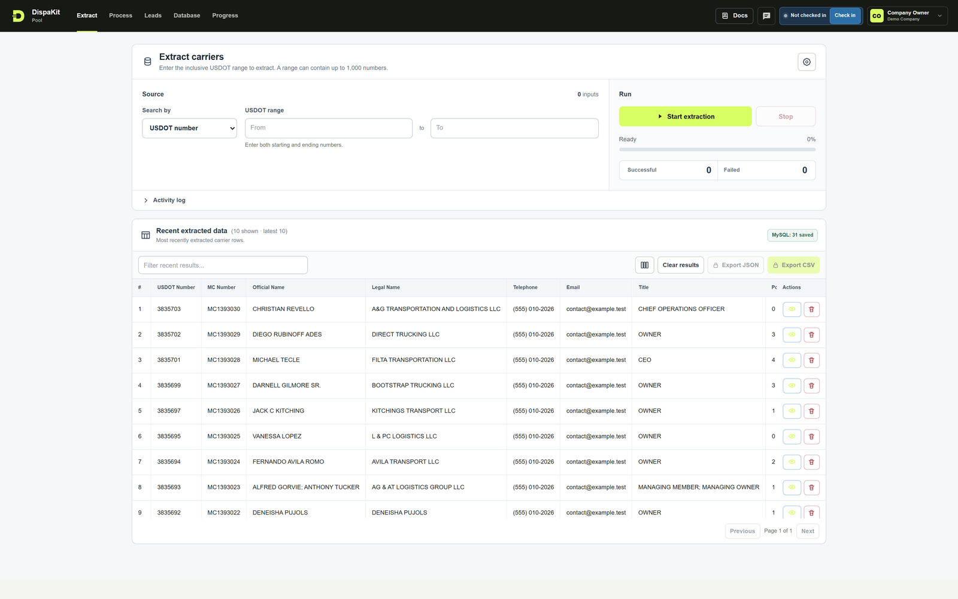Export JSON button
Image resolution: width=958 pixels, height=599 pixels.
coord(735,265)
